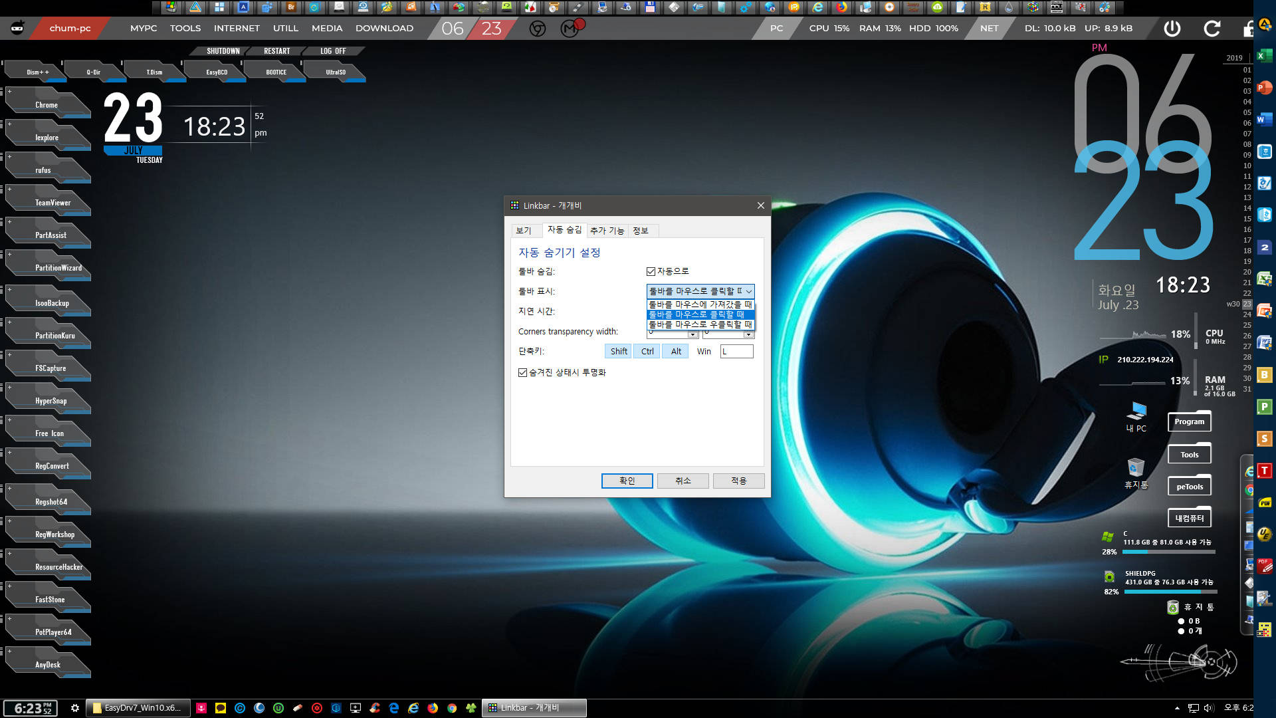Click the SHUTDOWN button
Viewport: 1276px width, 718px height.
pos(223,51)
